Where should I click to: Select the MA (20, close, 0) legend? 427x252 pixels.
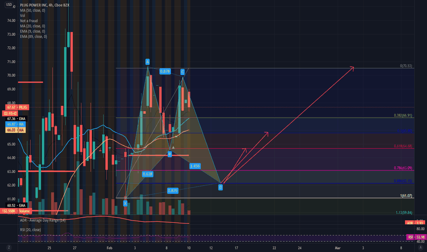[33, 26]
